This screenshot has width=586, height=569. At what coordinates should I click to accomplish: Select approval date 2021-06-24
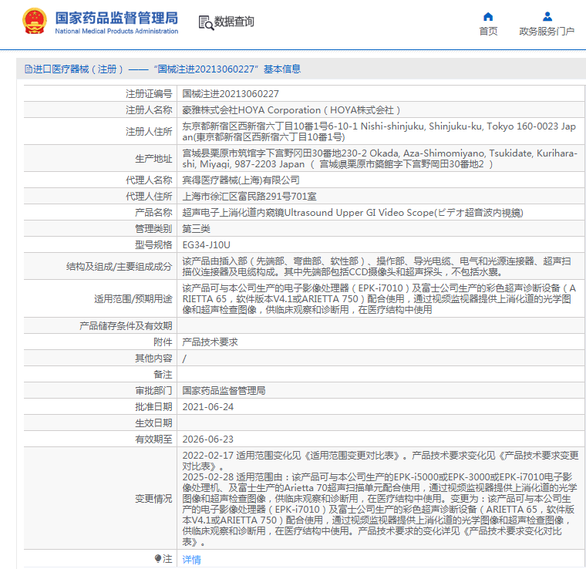[x=207, y=407]
